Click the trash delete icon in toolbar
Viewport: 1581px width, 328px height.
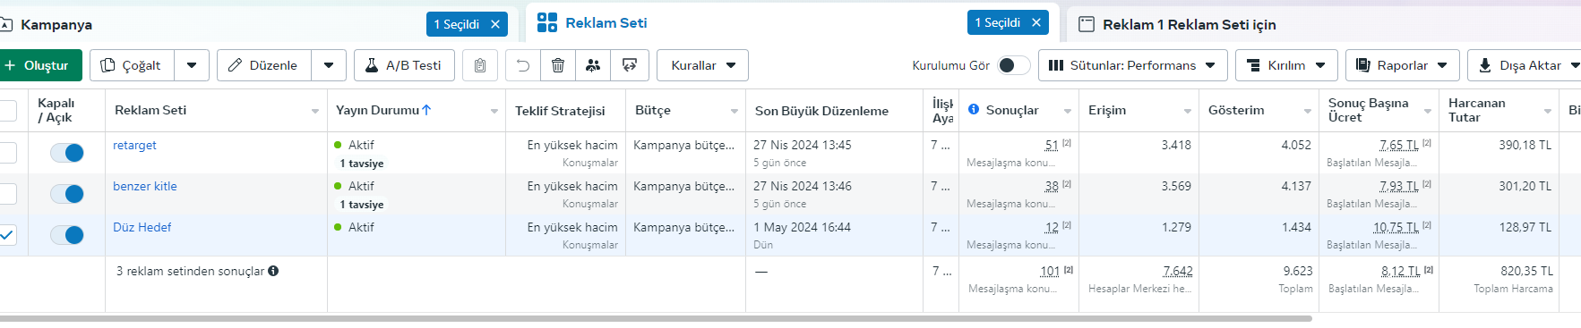tap(558, 65)
